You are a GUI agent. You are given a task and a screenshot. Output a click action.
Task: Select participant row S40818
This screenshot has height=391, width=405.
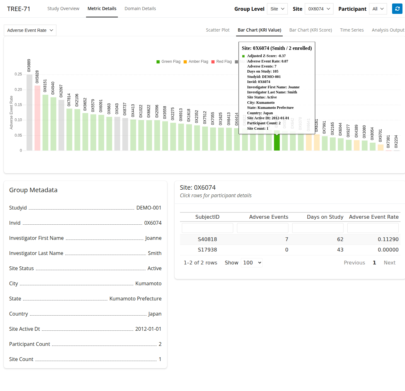(207, 239)
